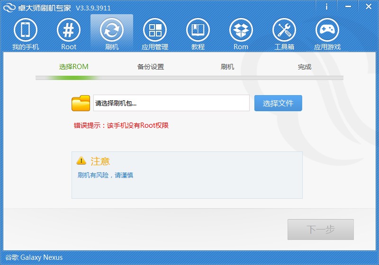Click the version text V3.3.9.3911

93,8
